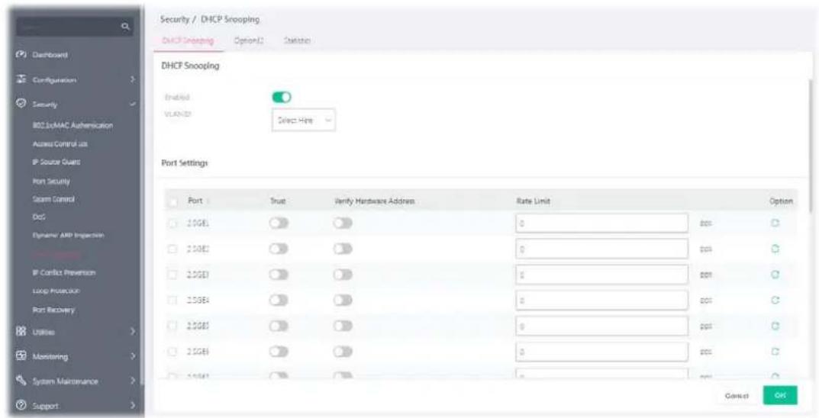Click the System Maintenance wrench icon
Screen dimensions: 819x418
pos(22,381)
